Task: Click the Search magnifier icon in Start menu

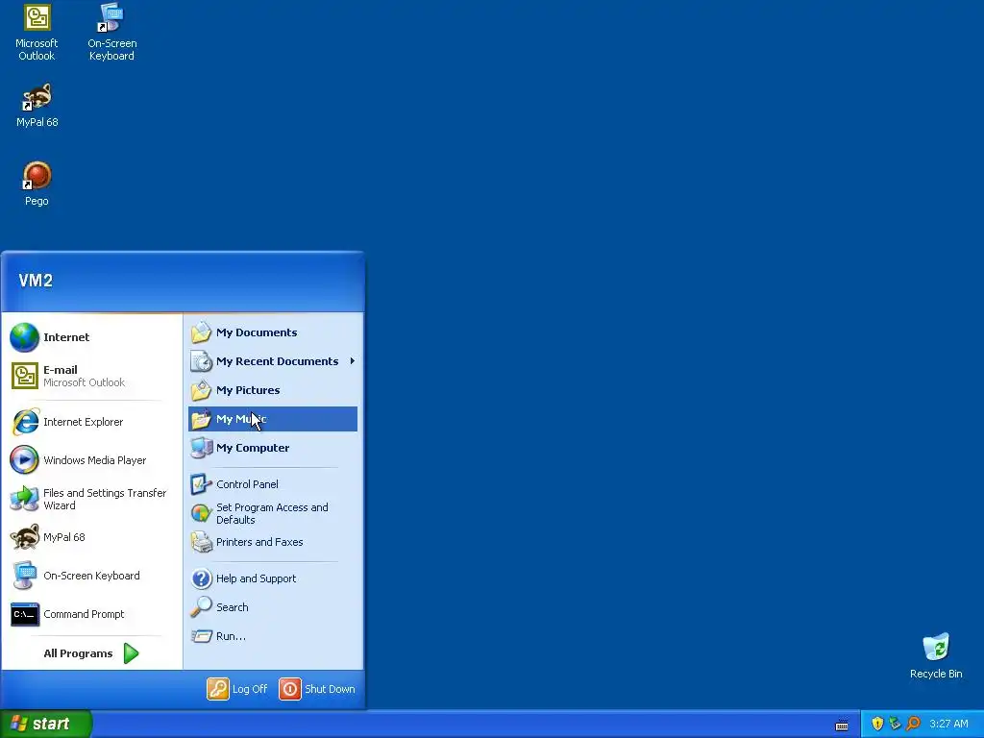Action: (202, 607)
